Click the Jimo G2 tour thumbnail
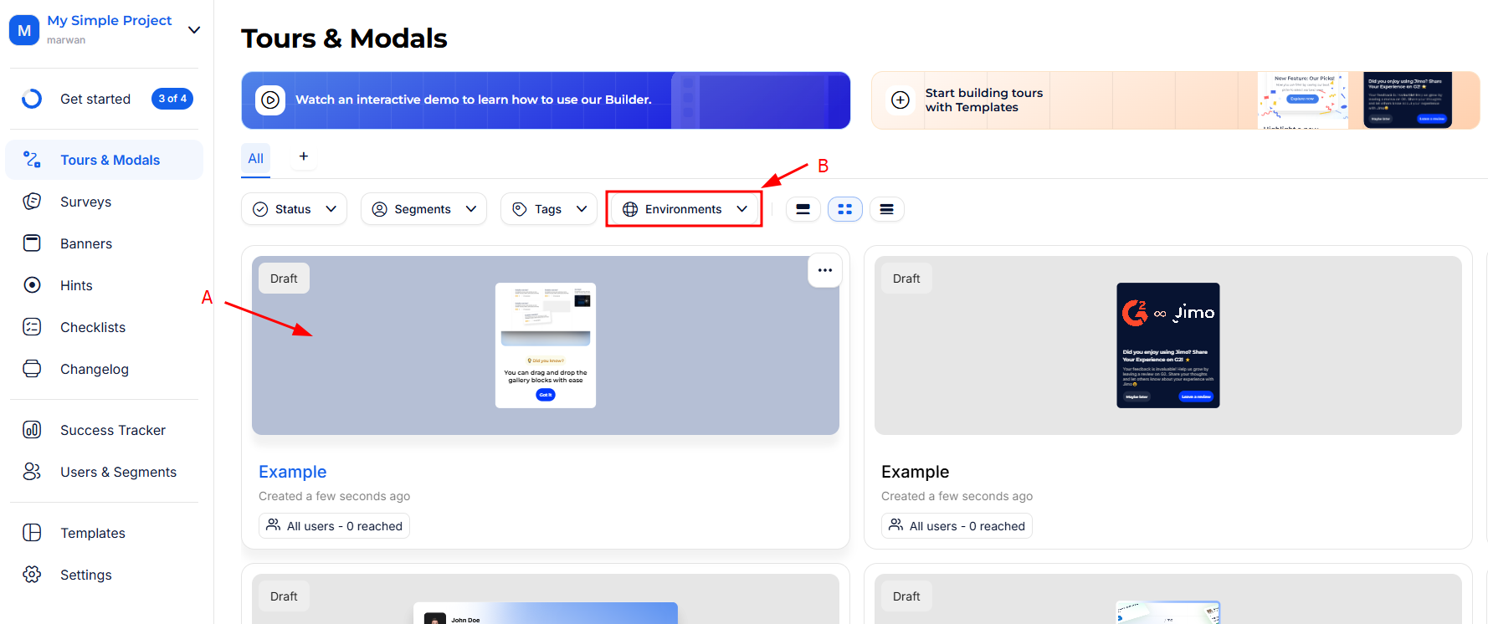The image size is (1488, 624). 1167,345
